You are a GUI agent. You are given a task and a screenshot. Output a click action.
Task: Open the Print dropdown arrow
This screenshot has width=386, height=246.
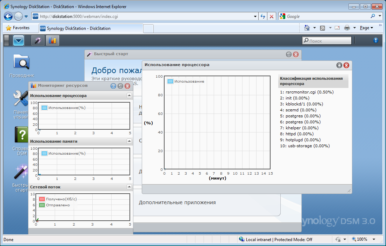[x=354, y=28]
